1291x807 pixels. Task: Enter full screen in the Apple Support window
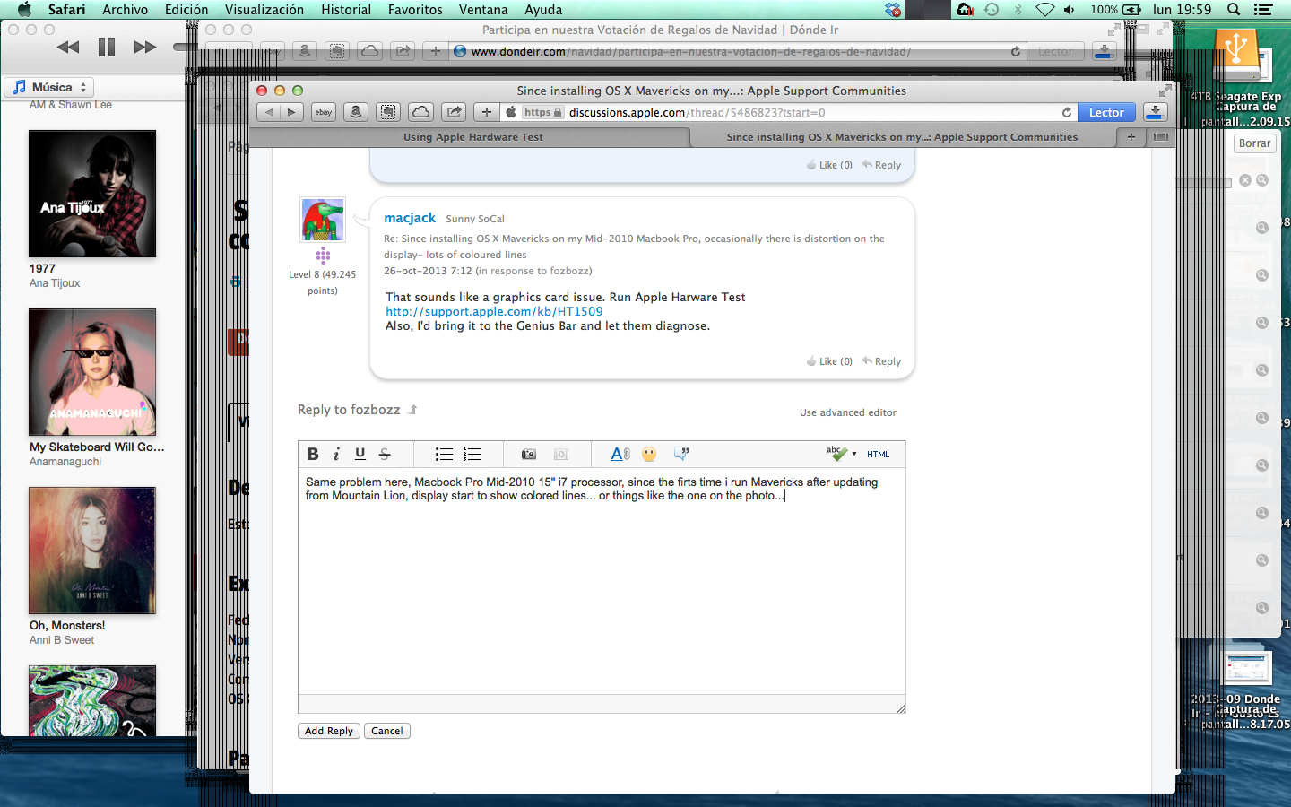[x=1164, y=91]
